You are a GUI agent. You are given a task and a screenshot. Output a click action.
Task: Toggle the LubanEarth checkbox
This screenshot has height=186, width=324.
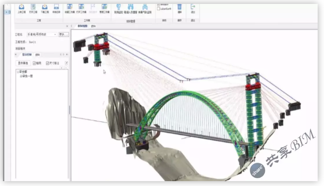point(159,9)
